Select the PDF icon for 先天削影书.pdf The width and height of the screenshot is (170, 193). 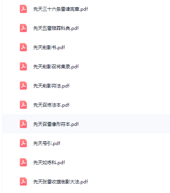point(23,47)
